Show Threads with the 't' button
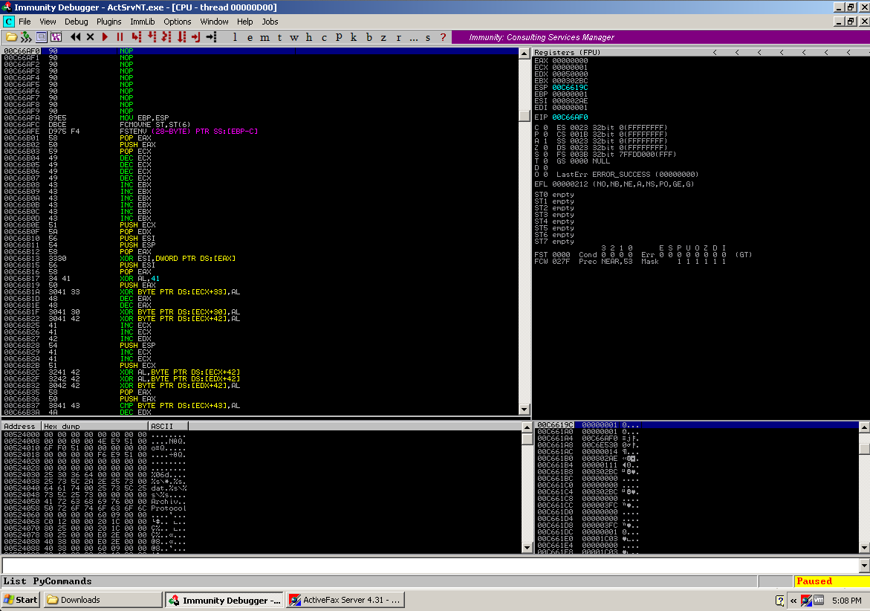Viewport: 870px width, 611px height. point(279,37)
